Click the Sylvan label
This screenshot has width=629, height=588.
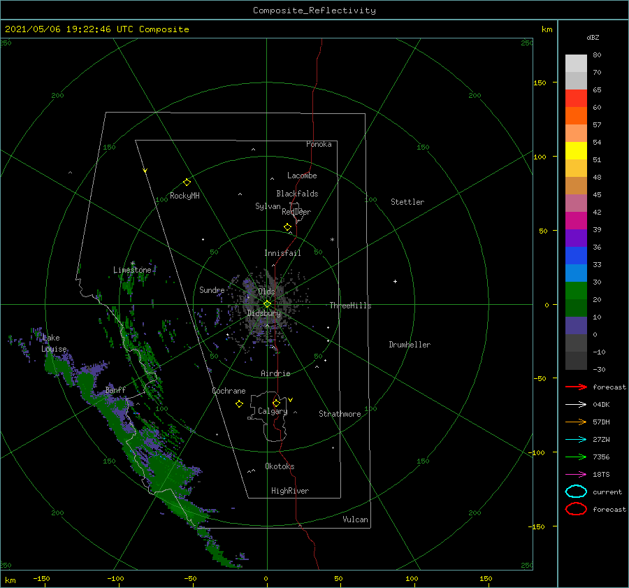pyautogui.click(x=268, y=206)
